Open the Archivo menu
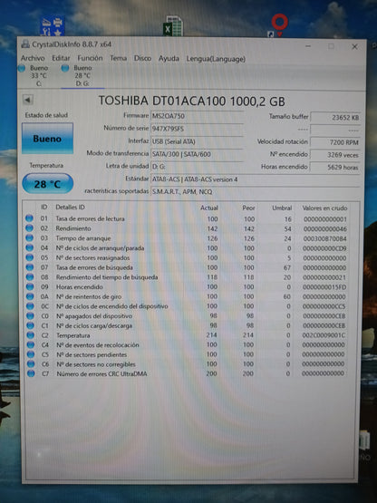Viewport: 377px width, 503px height. [x=33, y=58]
